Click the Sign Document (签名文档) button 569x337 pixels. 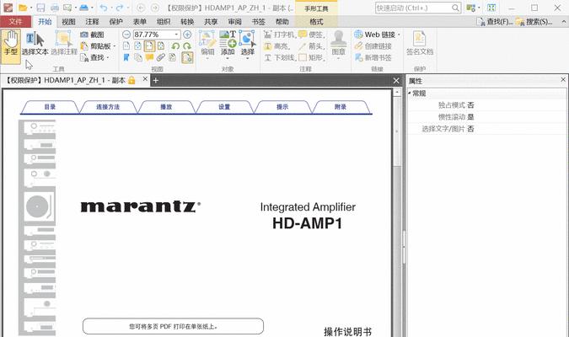point(420,44)
